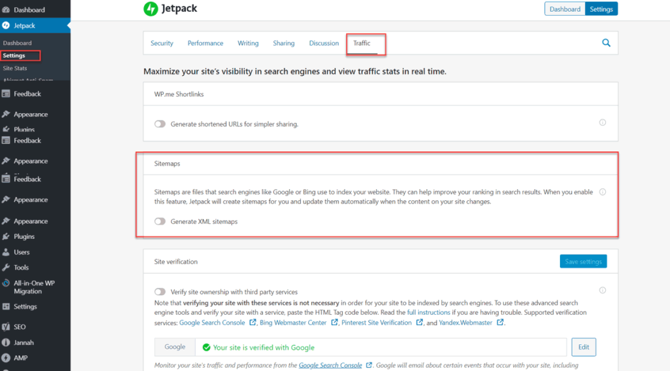Click the Tools wrench icon in sidebar
Viewport: 670px width, 371px height.
click(6, 268)
